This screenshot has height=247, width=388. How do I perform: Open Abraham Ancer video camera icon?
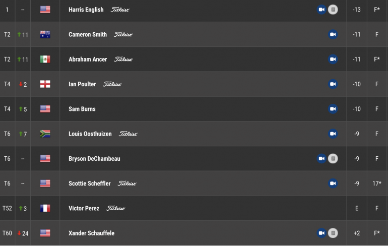333,59
